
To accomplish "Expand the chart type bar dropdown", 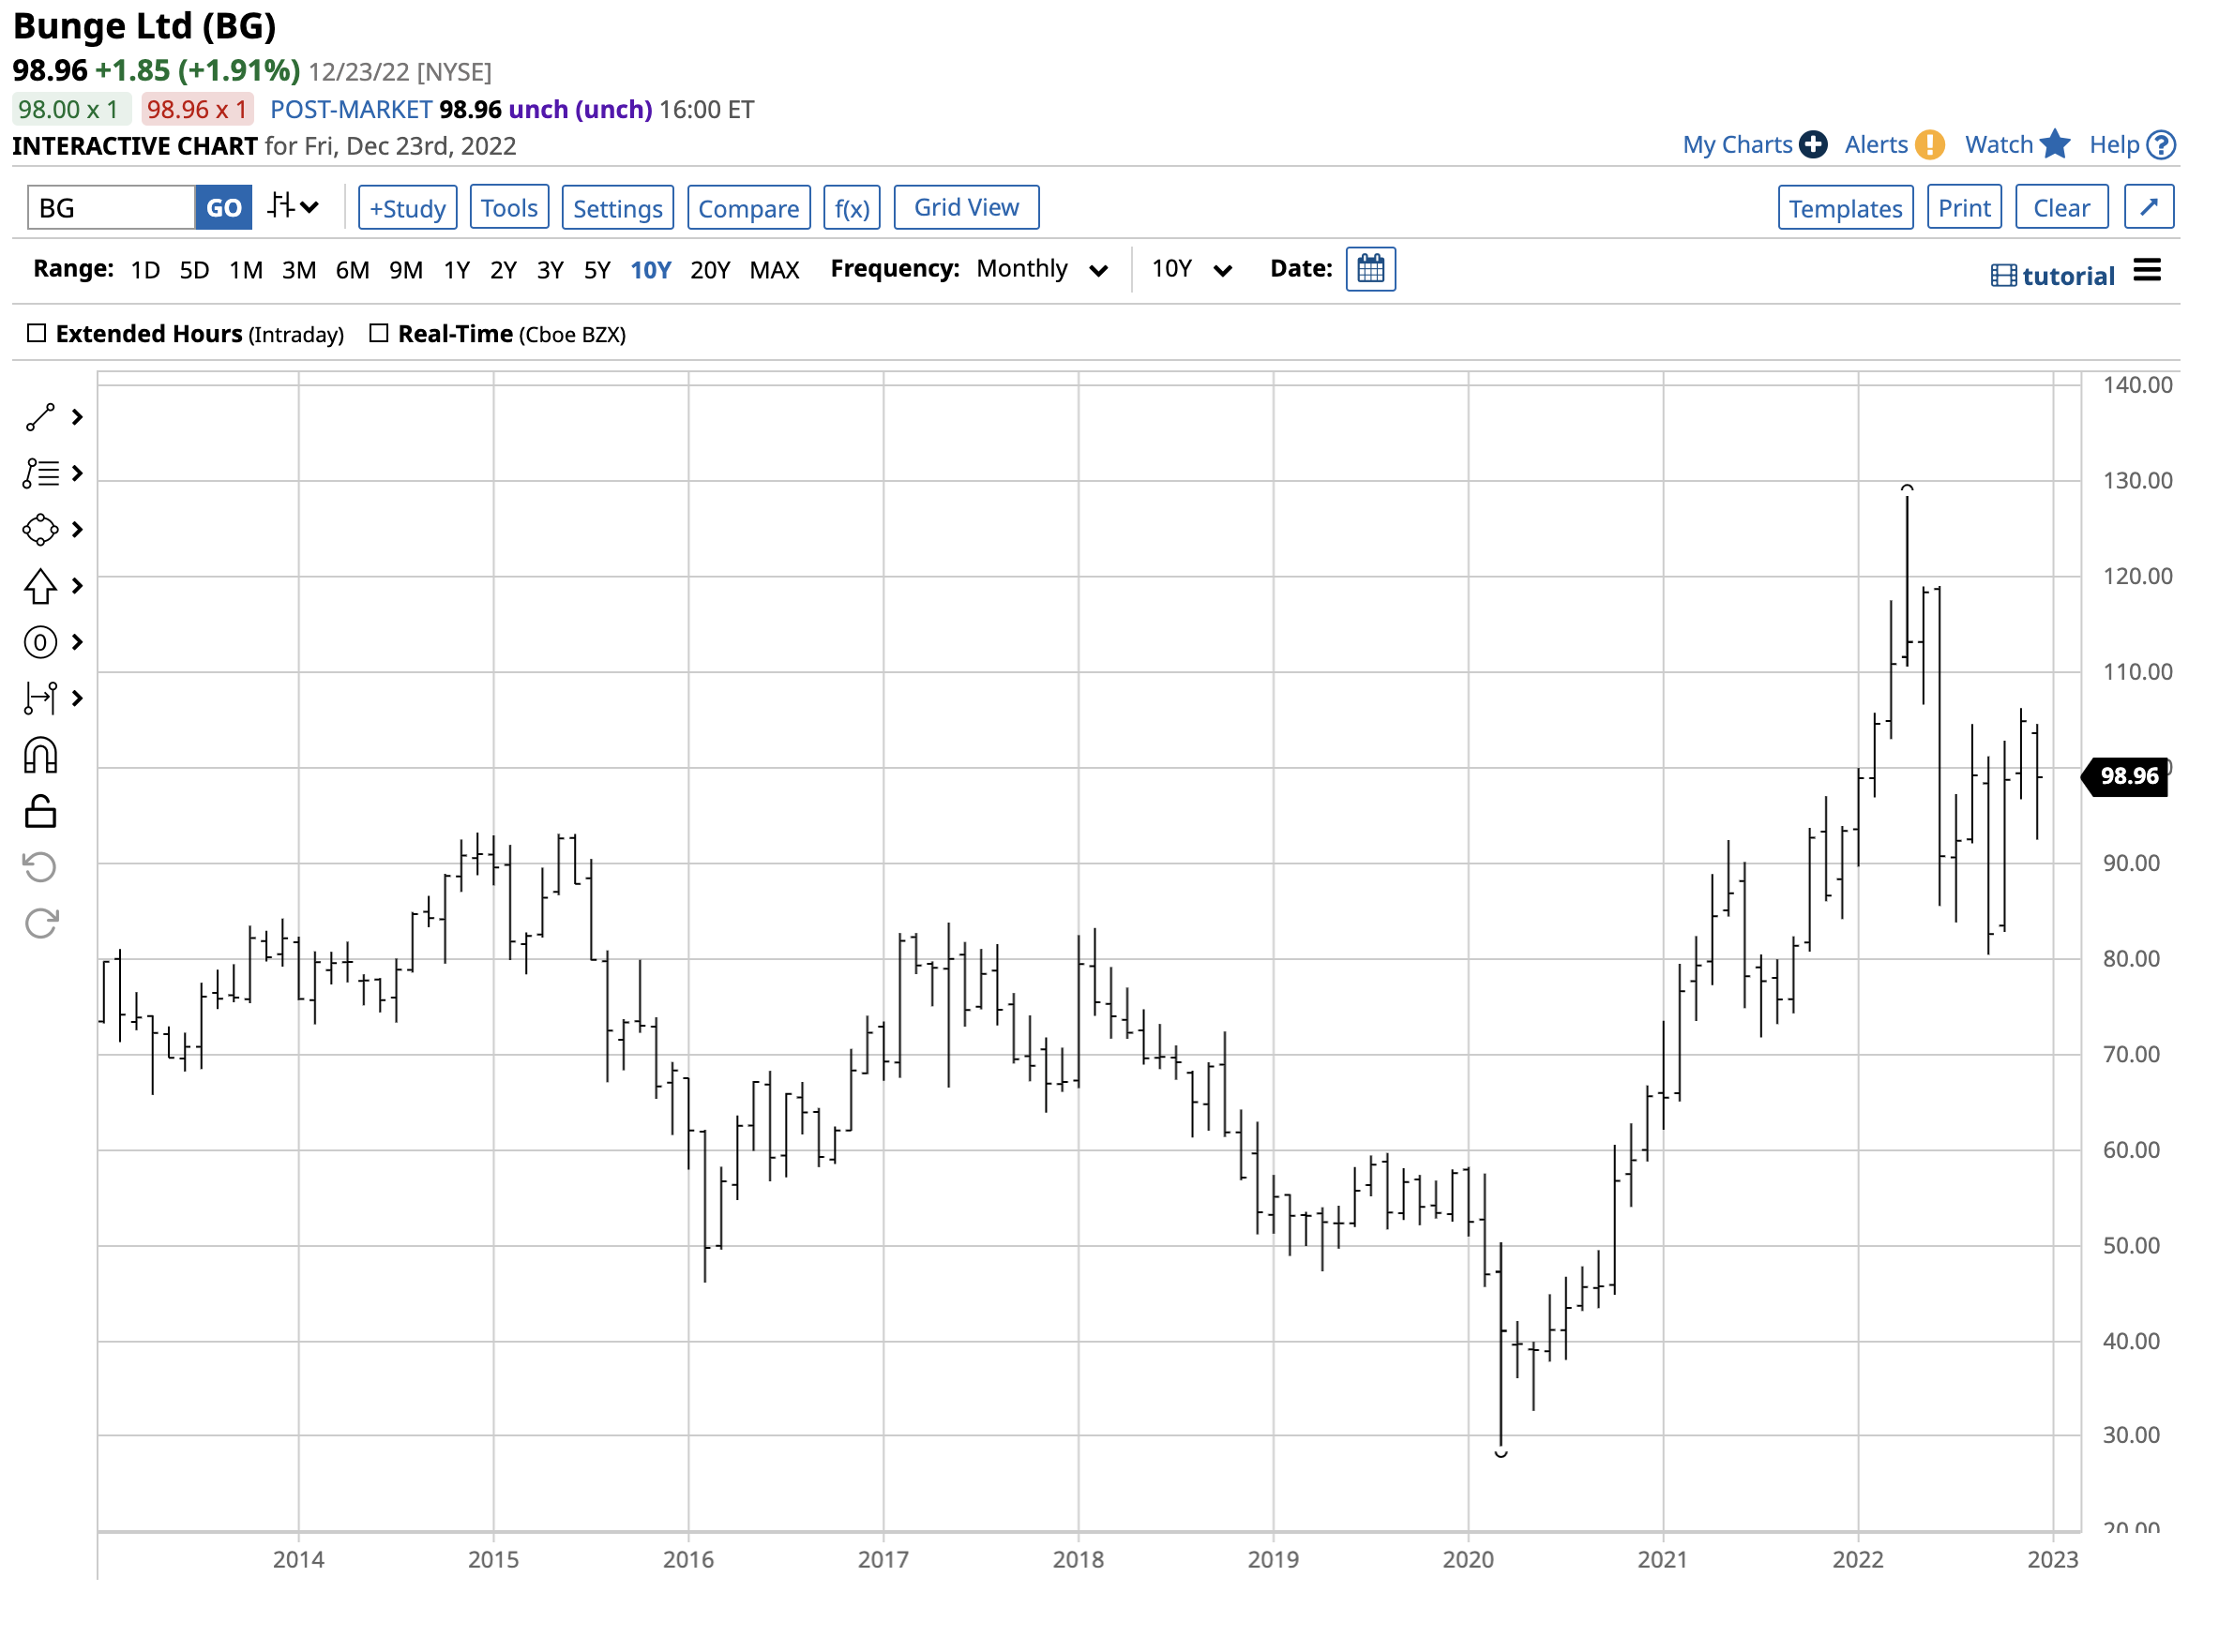I will 294,208.
